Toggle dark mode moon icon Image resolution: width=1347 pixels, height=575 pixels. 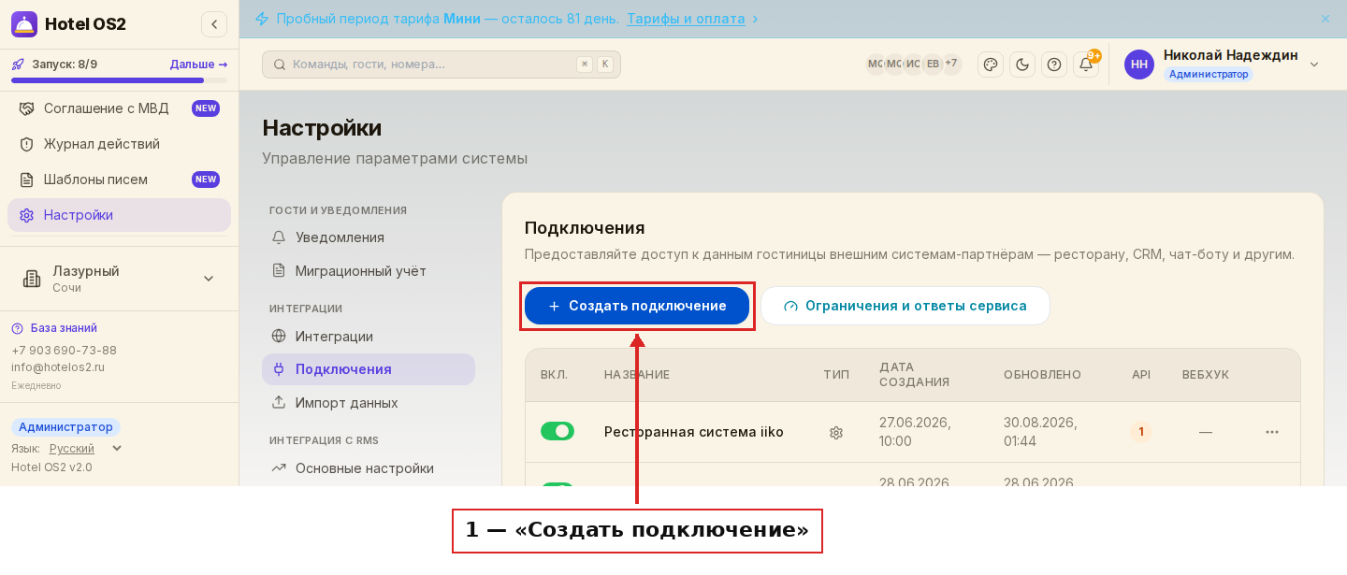pyautogui.click(x=1022, y=65)
